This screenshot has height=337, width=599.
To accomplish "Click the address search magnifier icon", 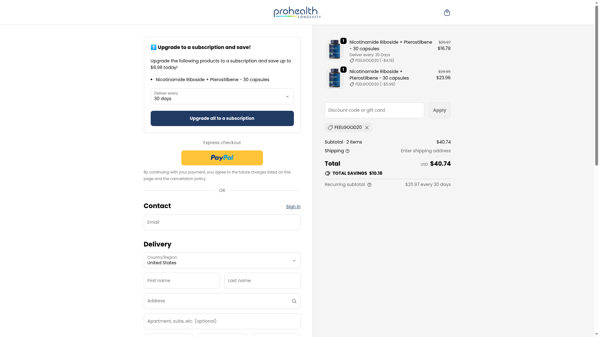I will click(x=294, y=301).
